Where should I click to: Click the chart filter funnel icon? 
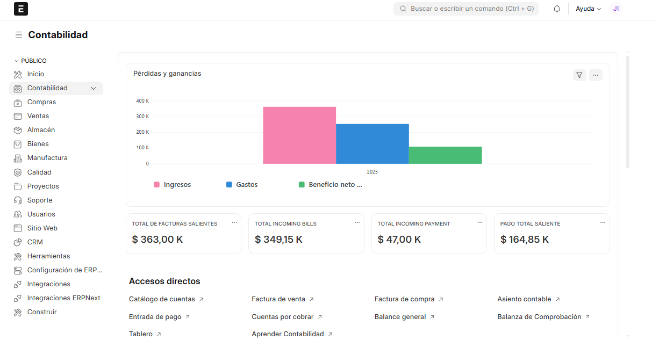579,75
